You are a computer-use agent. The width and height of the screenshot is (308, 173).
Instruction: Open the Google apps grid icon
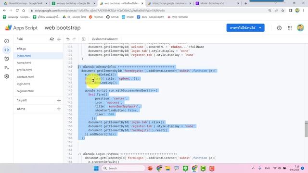point(290,28)
